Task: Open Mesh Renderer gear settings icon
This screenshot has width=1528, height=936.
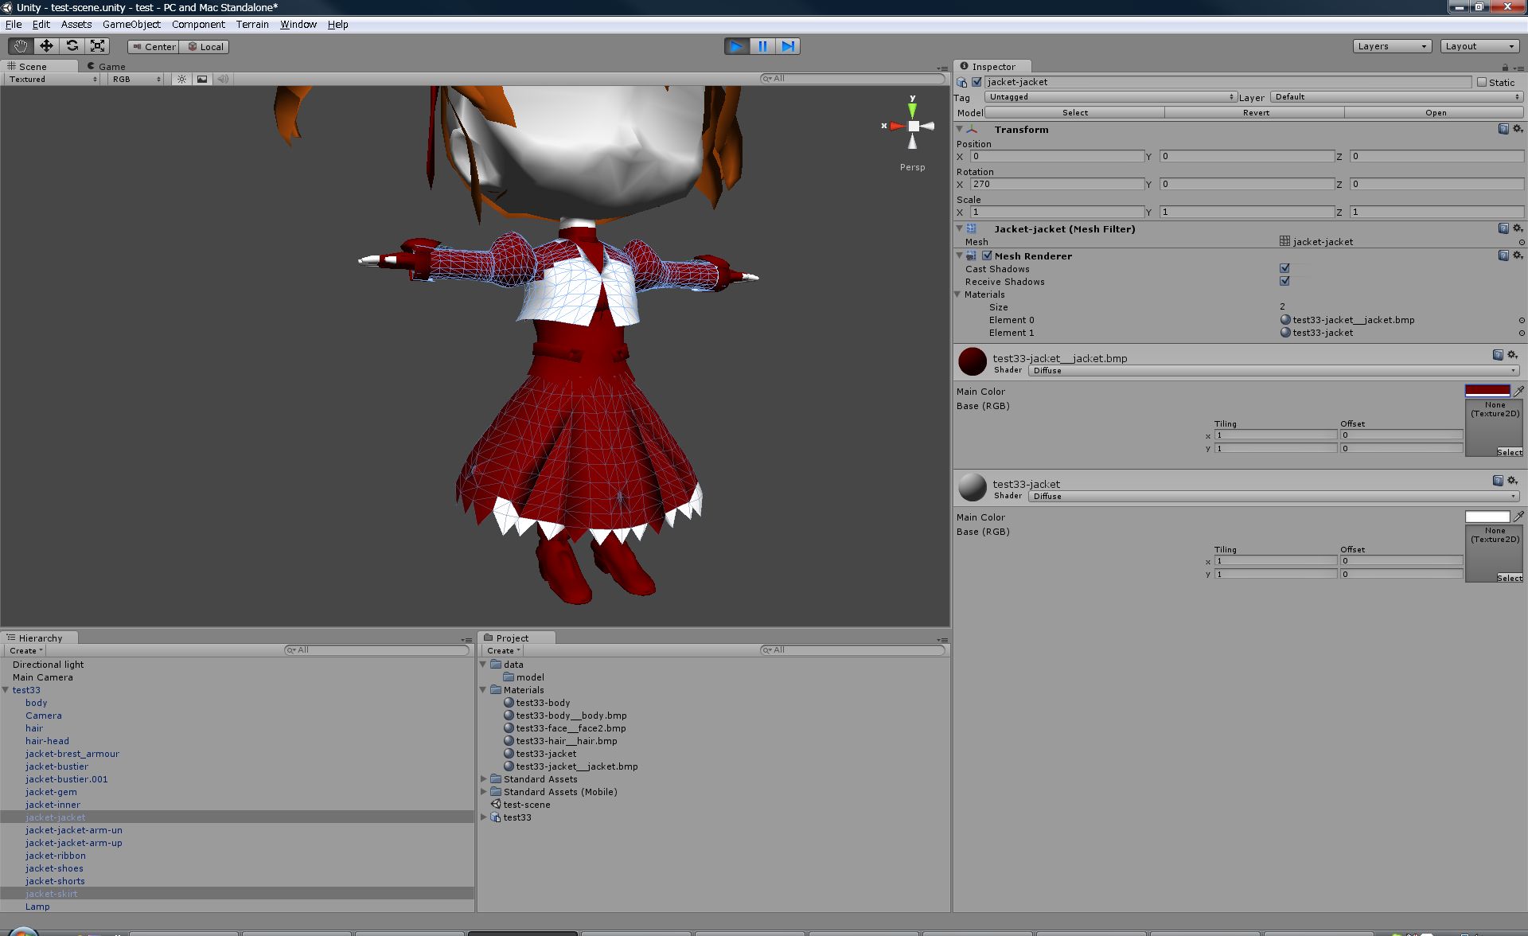Action: coord(1518,255)
